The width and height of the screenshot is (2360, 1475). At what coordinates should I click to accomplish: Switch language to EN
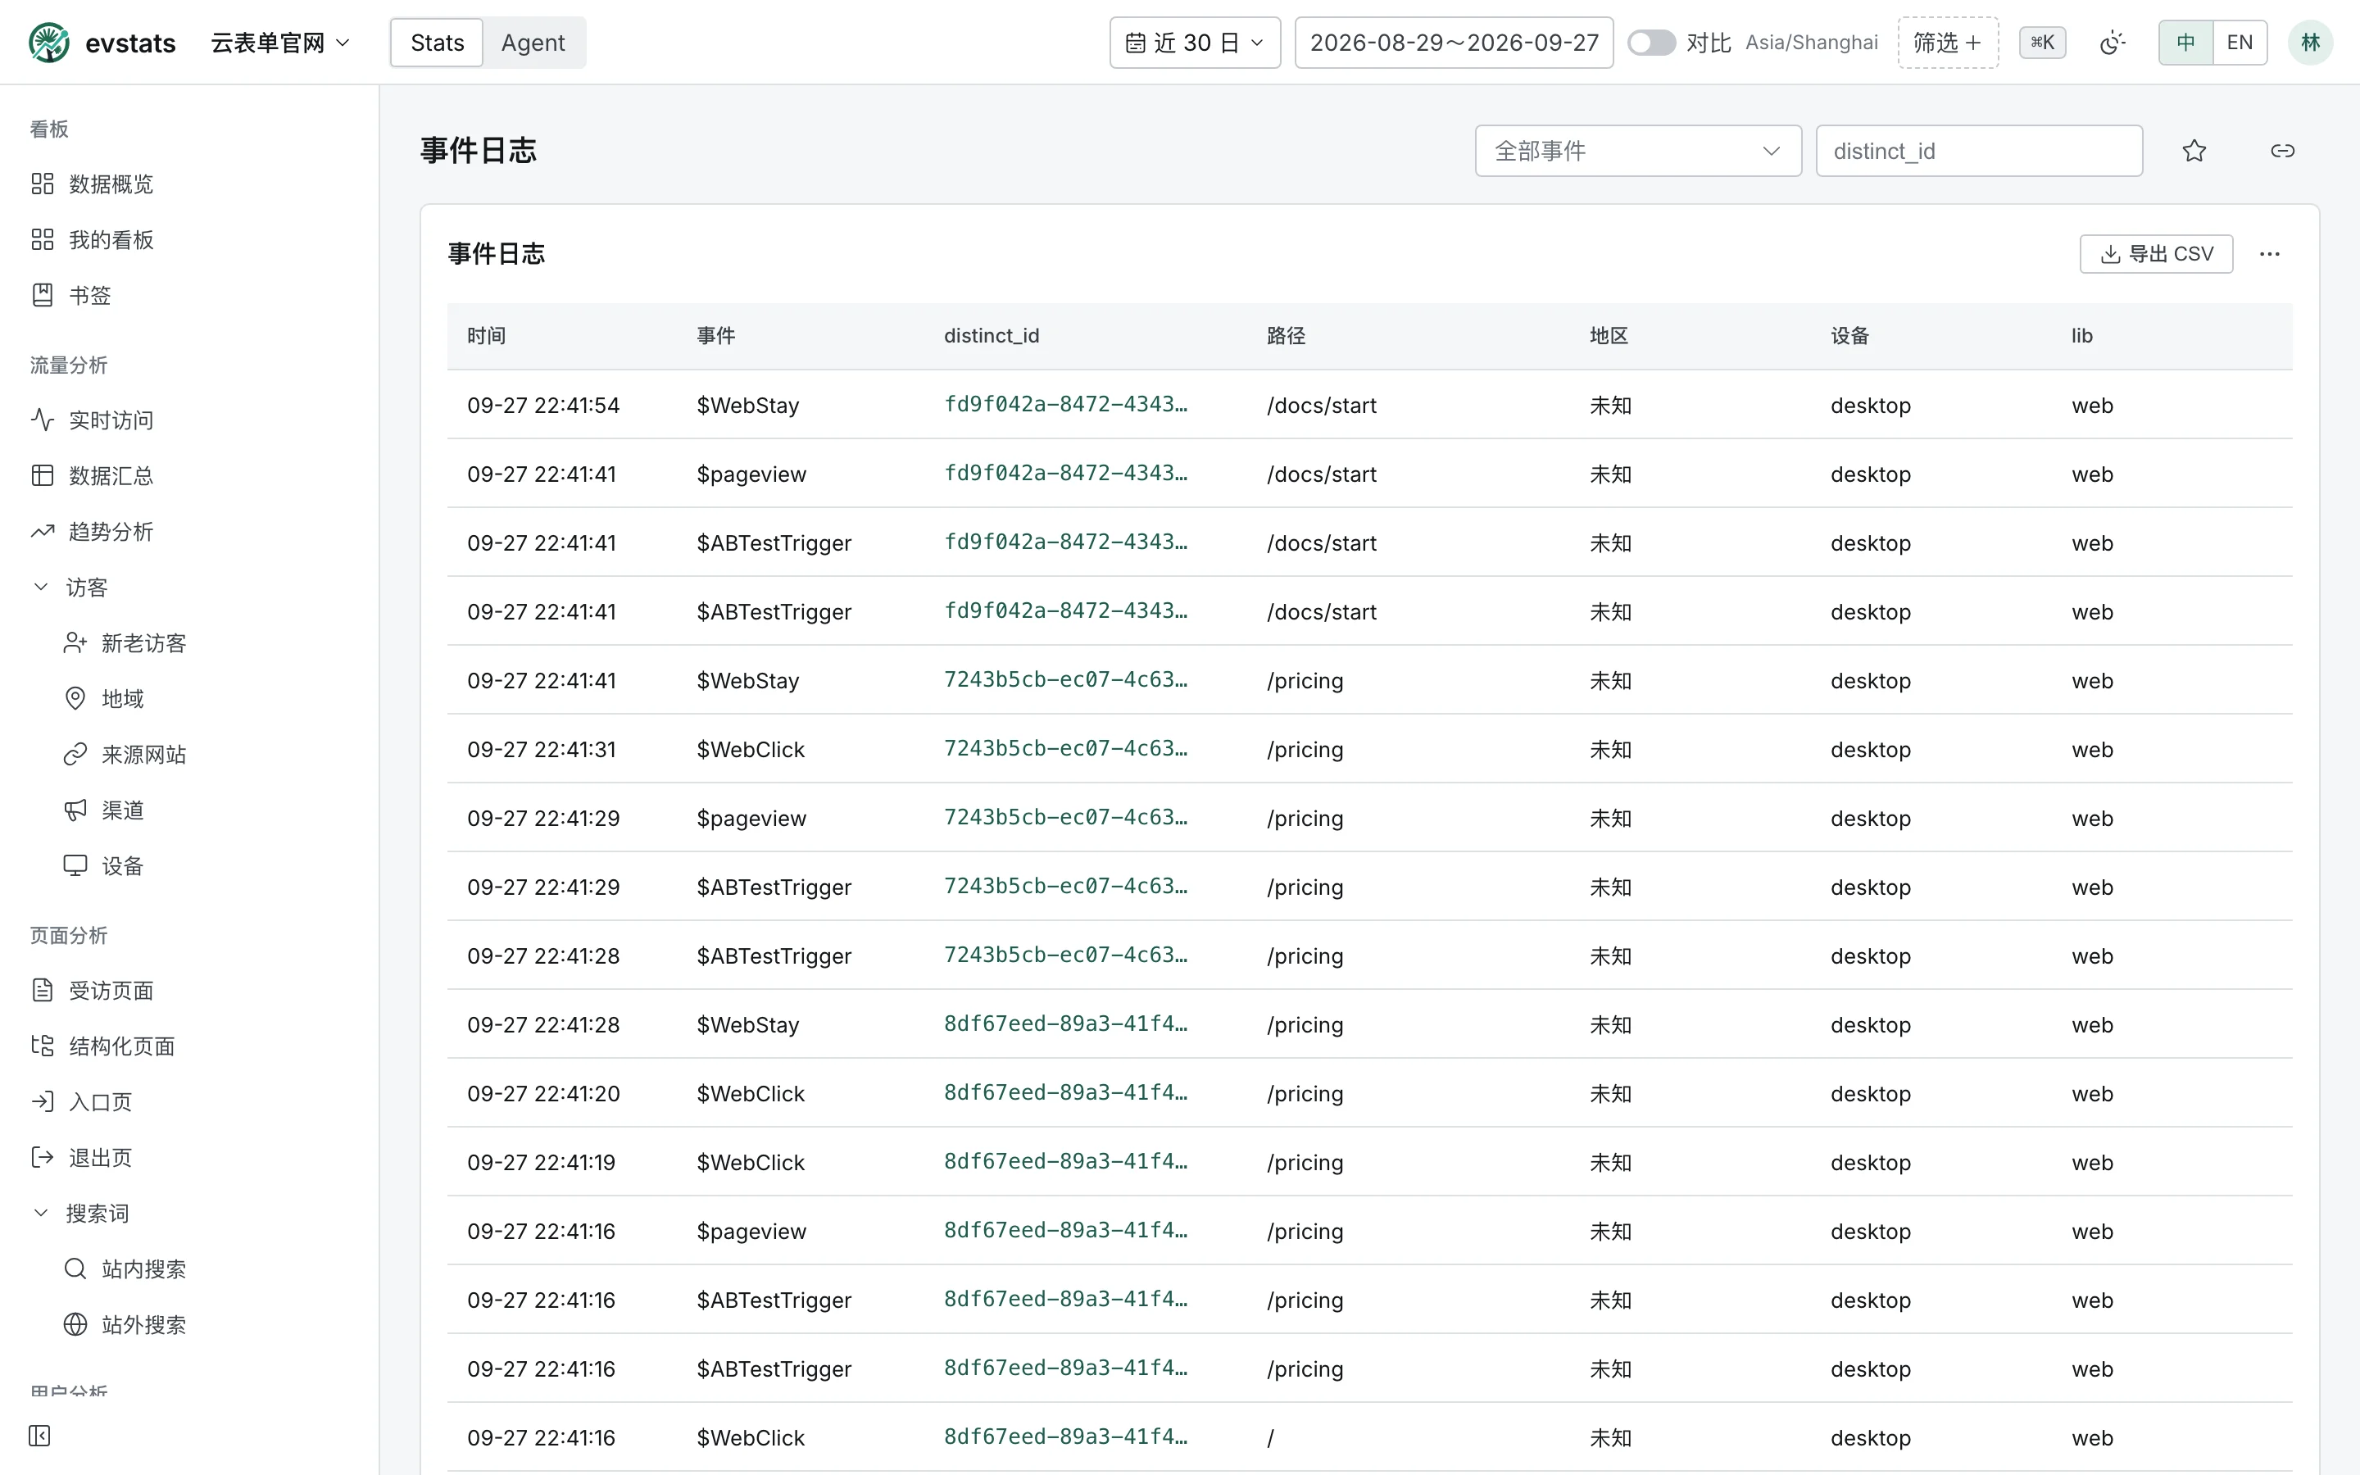2239,42
